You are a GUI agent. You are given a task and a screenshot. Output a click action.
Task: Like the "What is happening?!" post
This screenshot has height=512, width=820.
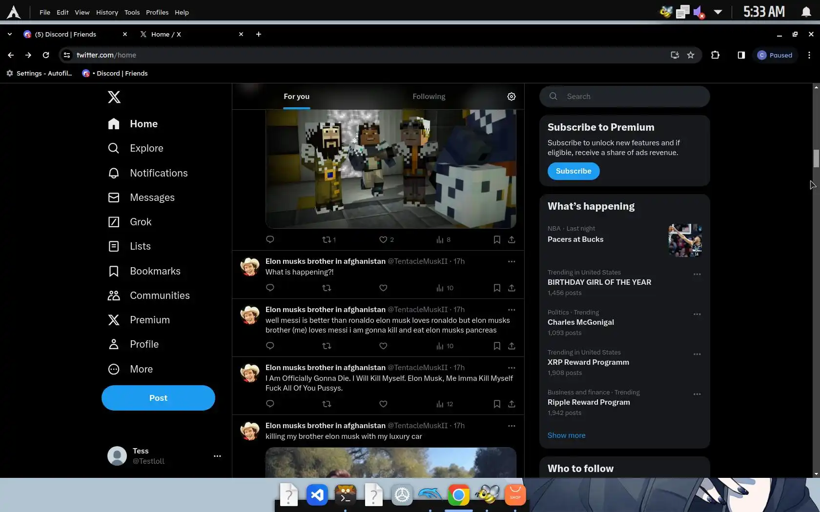[383, 288]
